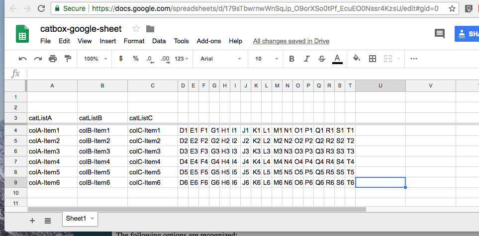The height and width of the screenshot is (236, 479).
Task: Click the blue Share button
Action: tap(467, 34)
